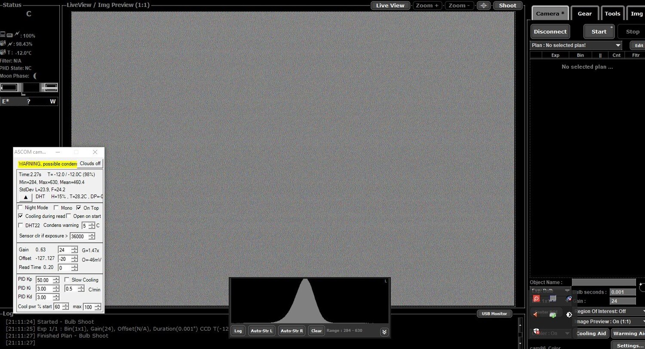Click the histogram curve display

tap(310, 301)
